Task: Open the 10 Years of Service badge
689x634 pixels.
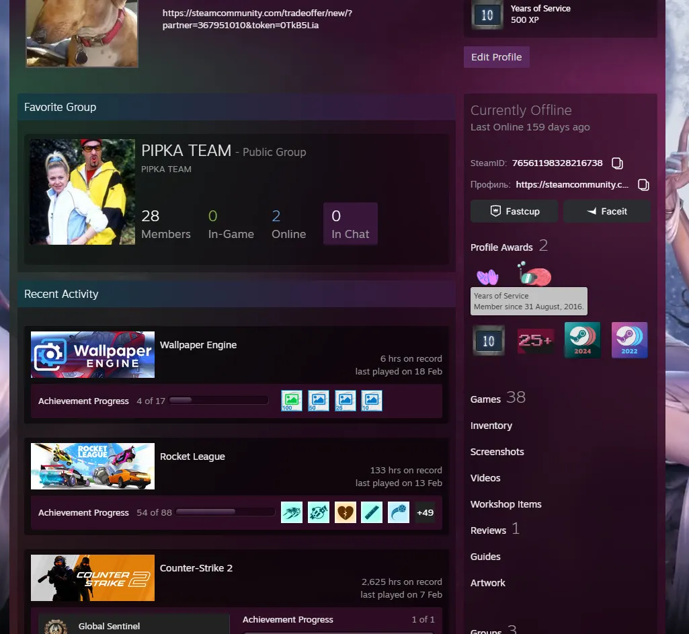Action: (x=488, y=340)
